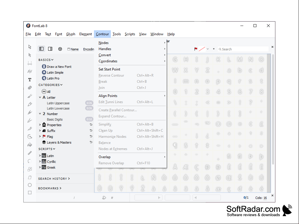
Task: Select Basic Digits category
Action: (x=55, y=119)
